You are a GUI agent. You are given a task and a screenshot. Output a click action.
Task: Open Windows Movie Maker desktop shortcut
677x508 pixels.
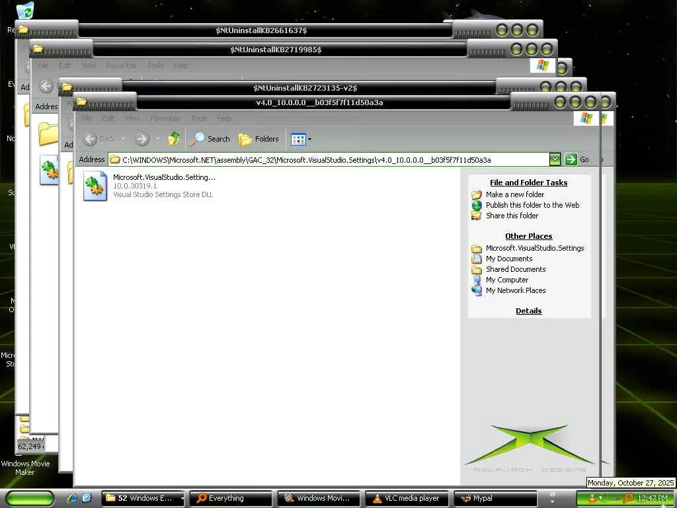tap(25, 468)
